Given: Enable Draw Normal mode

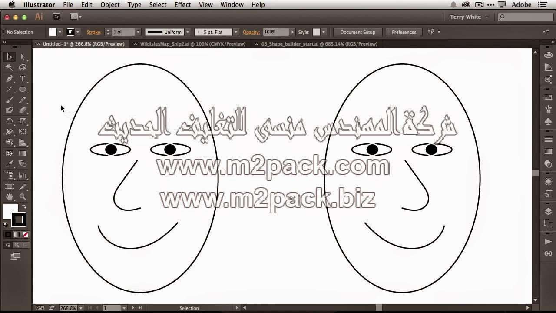Looking at the screenshot, I should pos(8,245).
